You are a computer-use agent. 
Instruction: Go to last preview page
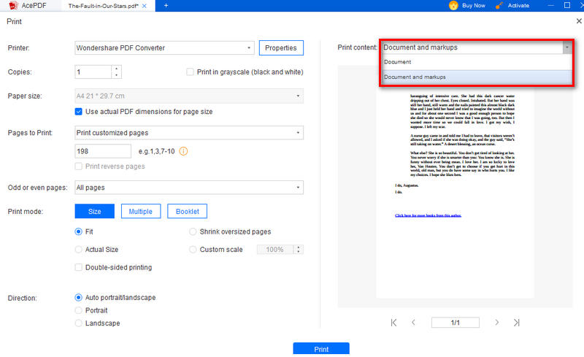[516, 323]
